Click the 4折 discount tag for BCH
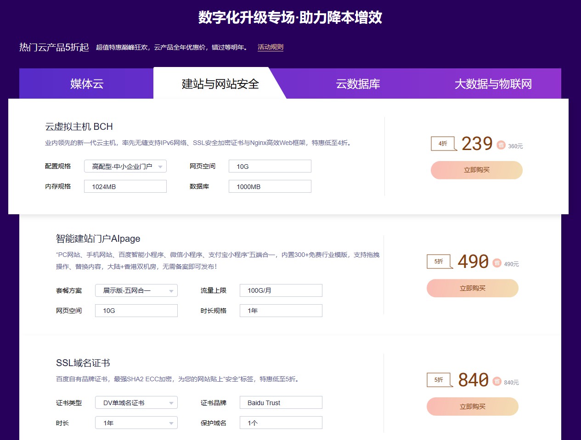Screen dimensions: 581x440 pos(443,144)
